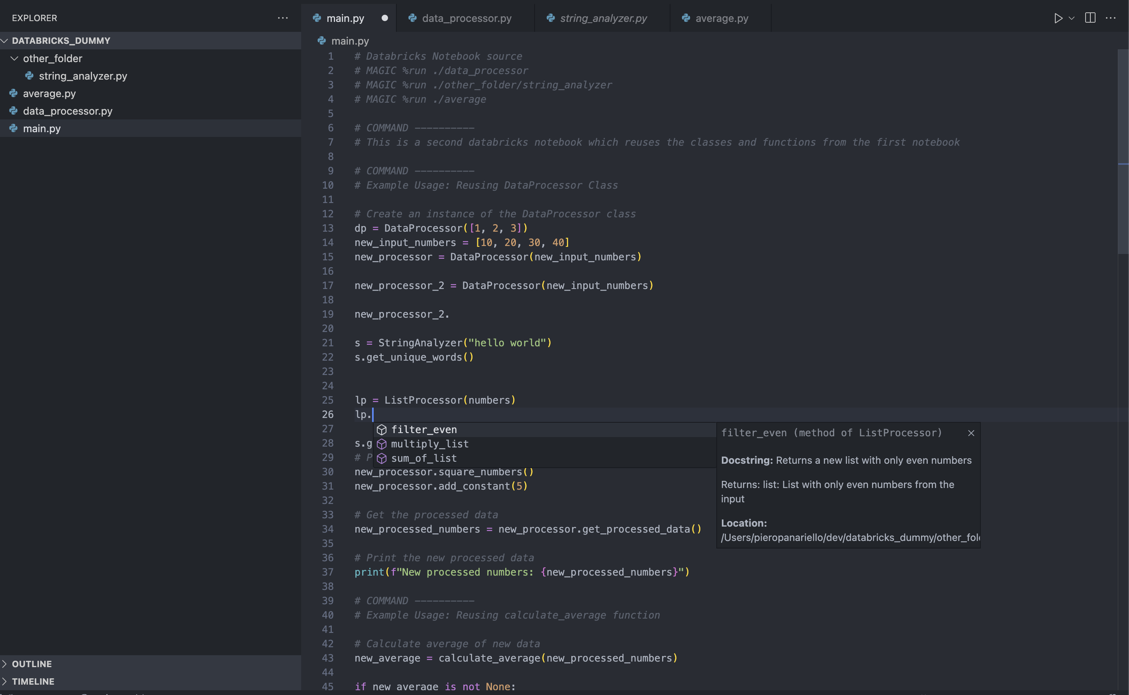Click Python icon on average.py tab
This screenshot has height=695, width=1129.
click(686, 18)
